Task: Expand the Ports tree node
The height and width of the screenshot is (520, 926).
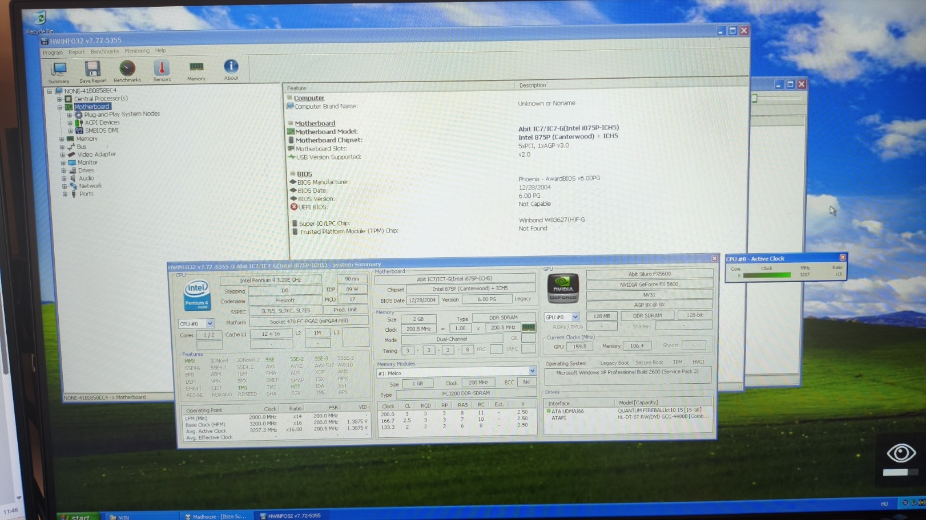Action: (x=65, y=194)
